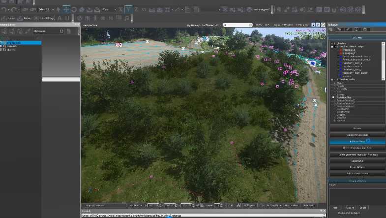
Task: Collapse the bushes vegetation group
Action: tap(332, 43)
